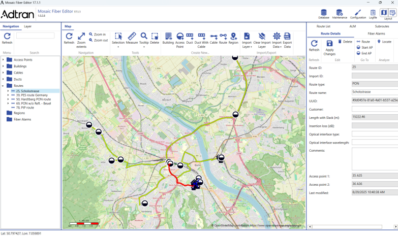The height and width of the screenshot is (236, 398).
Task: Toggle the Layout map view button
Action: pos(384,12)
